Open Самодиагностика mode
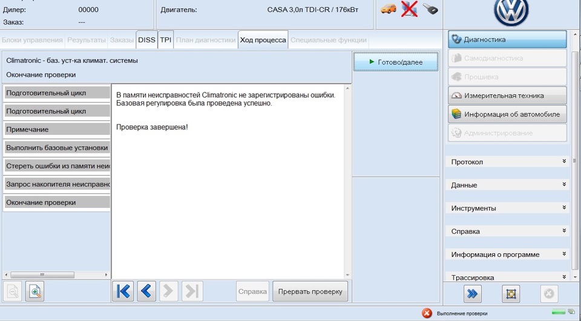The height and width of the screenshot is (321, 581). [x=507, y=58]
